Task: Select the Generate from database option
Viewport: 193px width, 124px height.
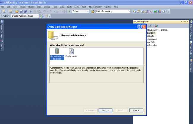Action: point(57,54)
